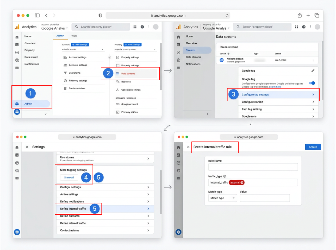Click the browser forward arrow
336x250 pixels.
[54, 15]
